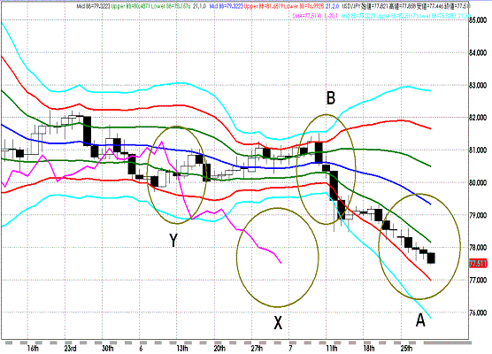Select the red 77.511 current price tag
Viewport: 492px width, 354px height.
[x=478, y=264]
